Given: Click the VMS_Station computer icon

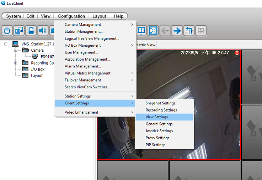Looking at the screenshot, I should [x=15, y=44].
